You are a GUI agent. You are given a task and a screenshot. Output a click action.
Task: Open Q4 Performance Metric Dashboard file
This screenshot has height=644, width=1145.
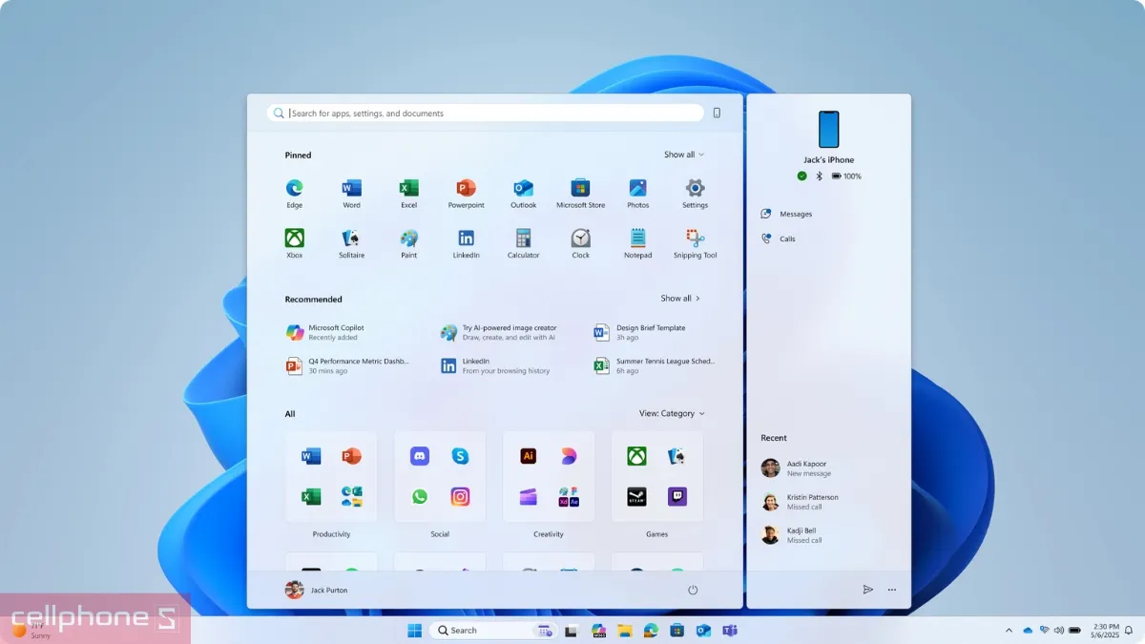(x=347, y=365)
